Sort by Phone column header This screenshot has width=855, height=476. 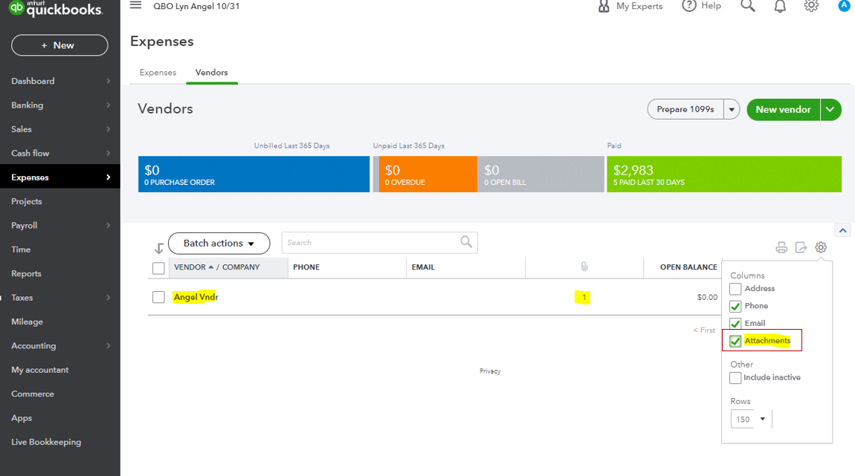point(306,267)
